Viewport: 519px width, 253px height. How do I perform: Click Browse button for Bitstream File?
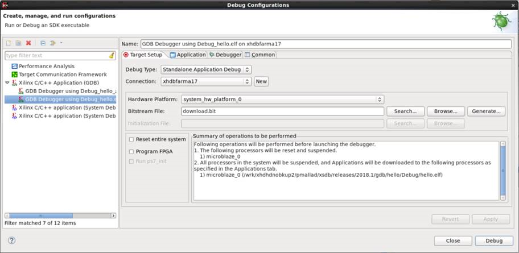tap(446, 111)
